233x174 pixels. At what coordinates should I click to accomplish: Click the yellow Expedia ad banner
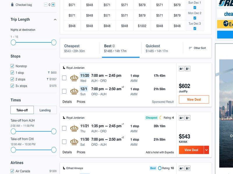click(225, 24)
